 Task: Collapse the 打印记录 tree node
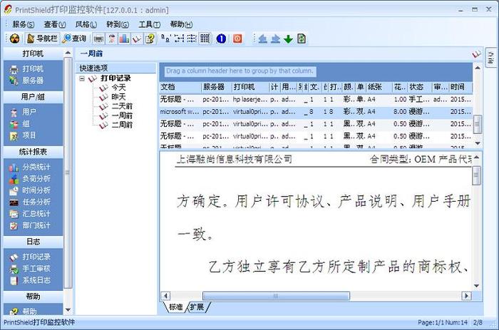82,78
